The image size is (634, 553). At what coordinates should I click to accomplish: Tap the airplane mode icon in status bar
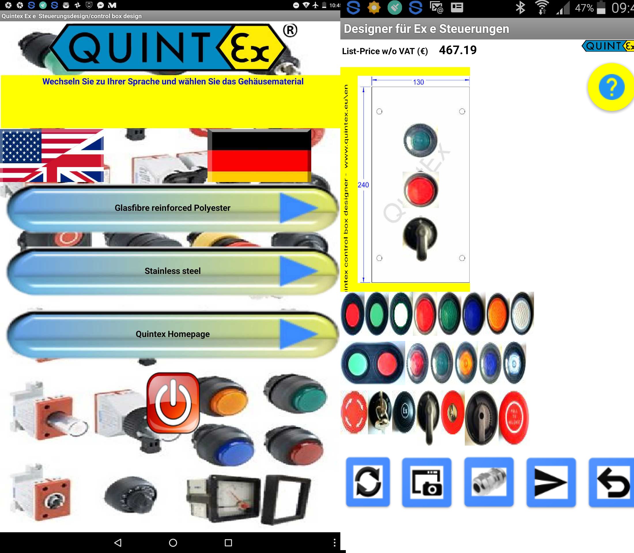pyautogui.click(x=315, y=5)
